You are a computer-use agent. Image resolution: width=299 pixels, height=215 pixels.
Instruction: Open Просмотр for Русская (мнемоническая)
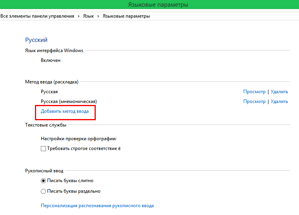pos(254,101)
